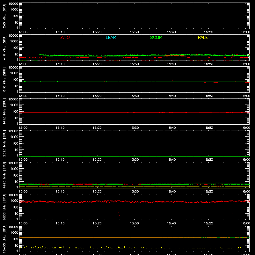Click the yellow PALE station legend label
Viewport: 255px width, 255px height.
click(203, 37)
